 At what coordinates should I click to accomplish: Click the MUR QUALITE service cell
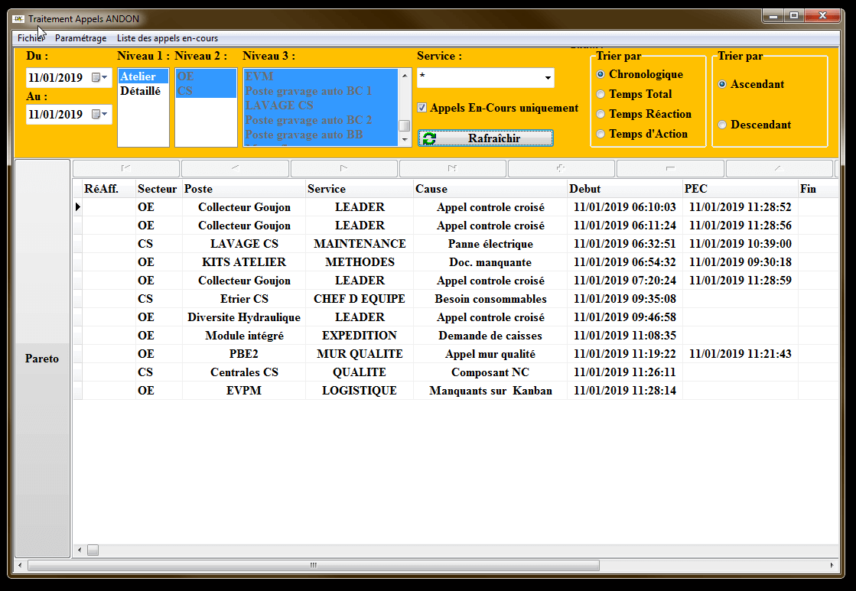[360, 354]
